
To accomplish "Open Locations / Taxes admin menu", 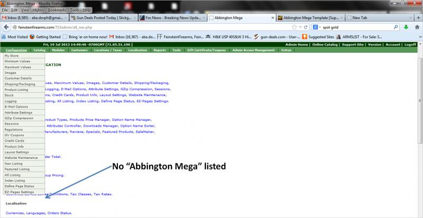I will [108, 50].
